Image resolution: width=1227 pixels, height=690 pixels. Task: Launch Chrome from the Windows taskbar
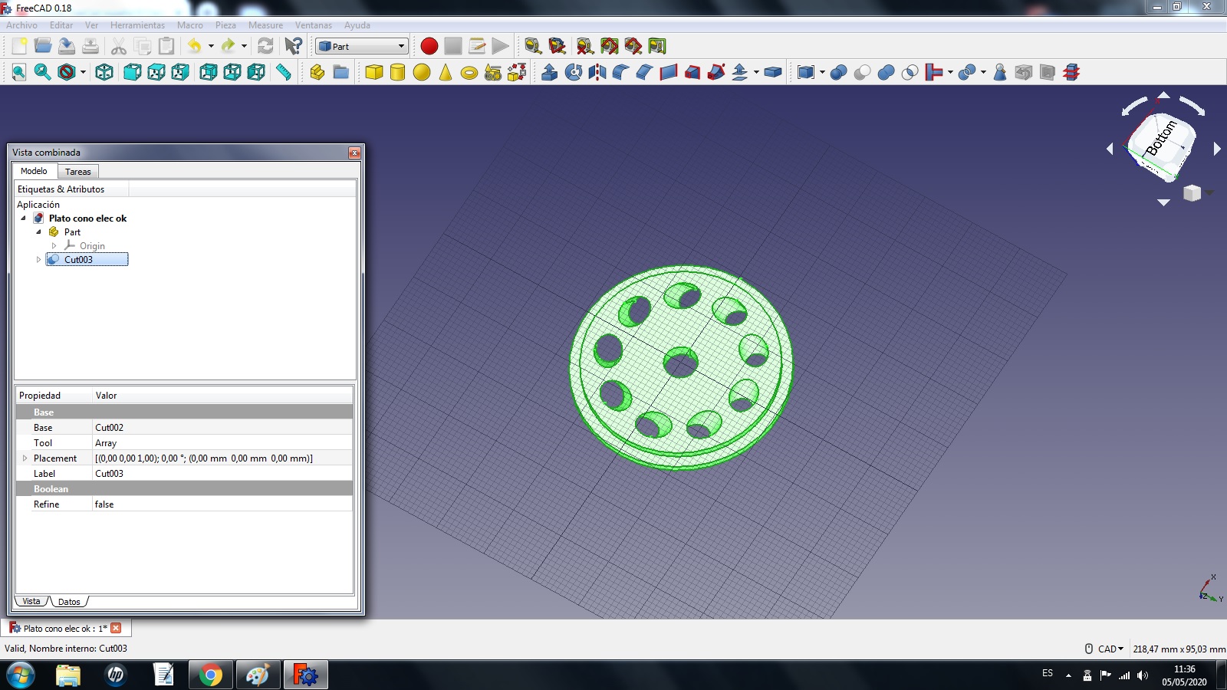click(x=210, y=675)
